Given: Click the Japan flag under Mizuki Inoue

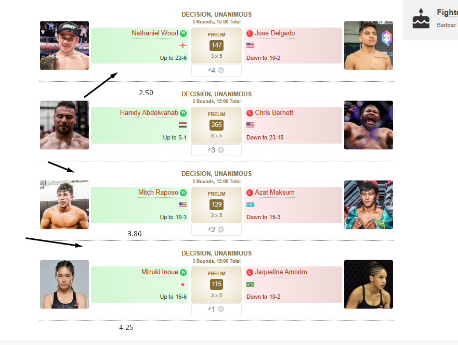Looking at the screenshot, I should [182, 285].
